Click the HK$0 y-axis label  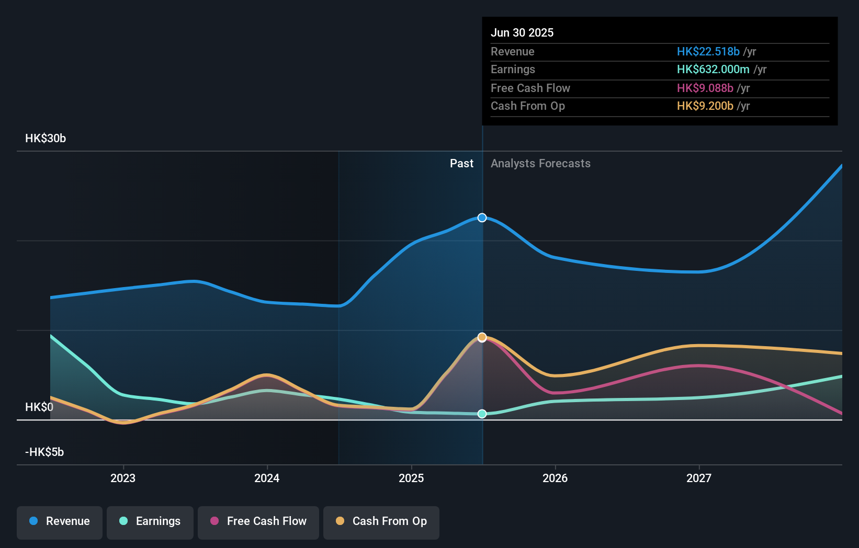[x=39, y=407]
